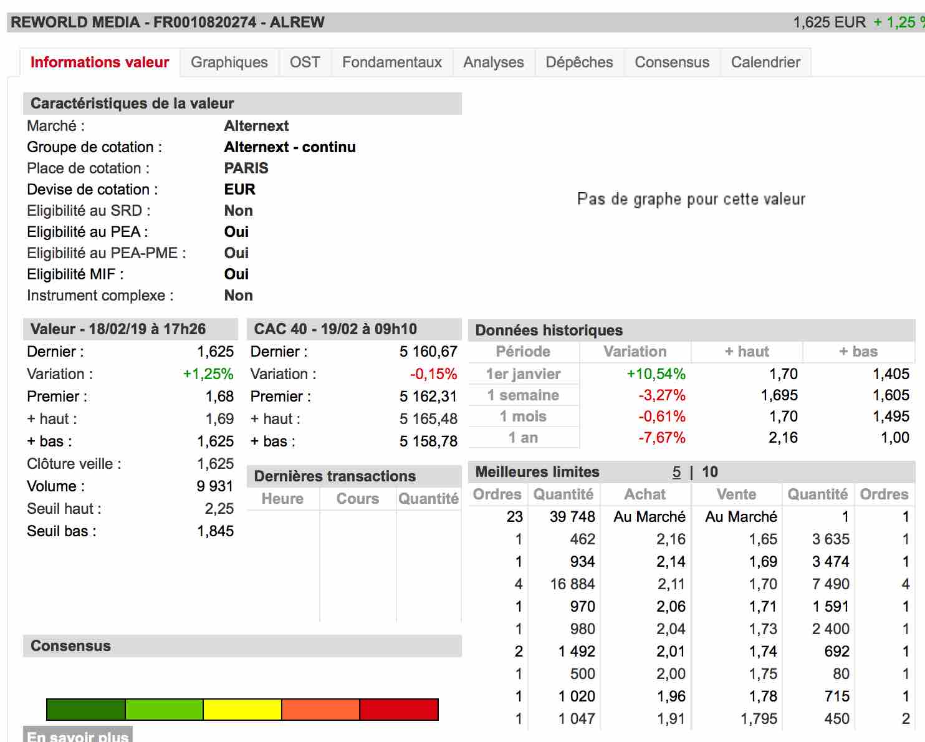The image size is (925, 742).
Task: Select red consensus segment
Action: (399, 710)
